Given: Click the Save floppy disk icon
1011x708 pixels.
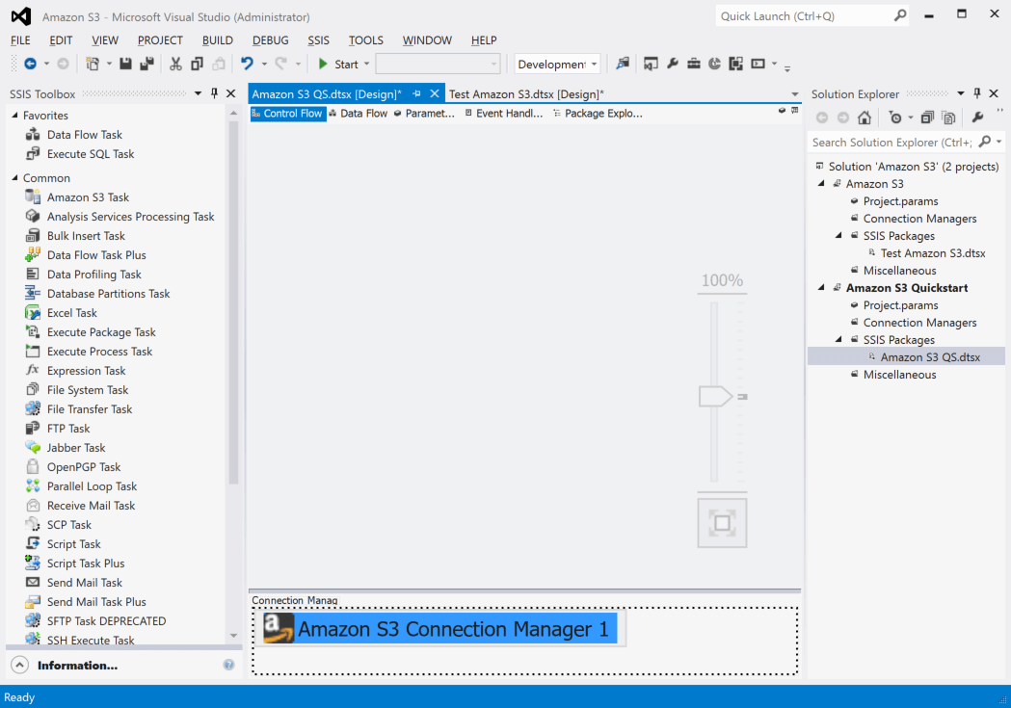Looking at the screenshot, I should [x=125, y=64].
